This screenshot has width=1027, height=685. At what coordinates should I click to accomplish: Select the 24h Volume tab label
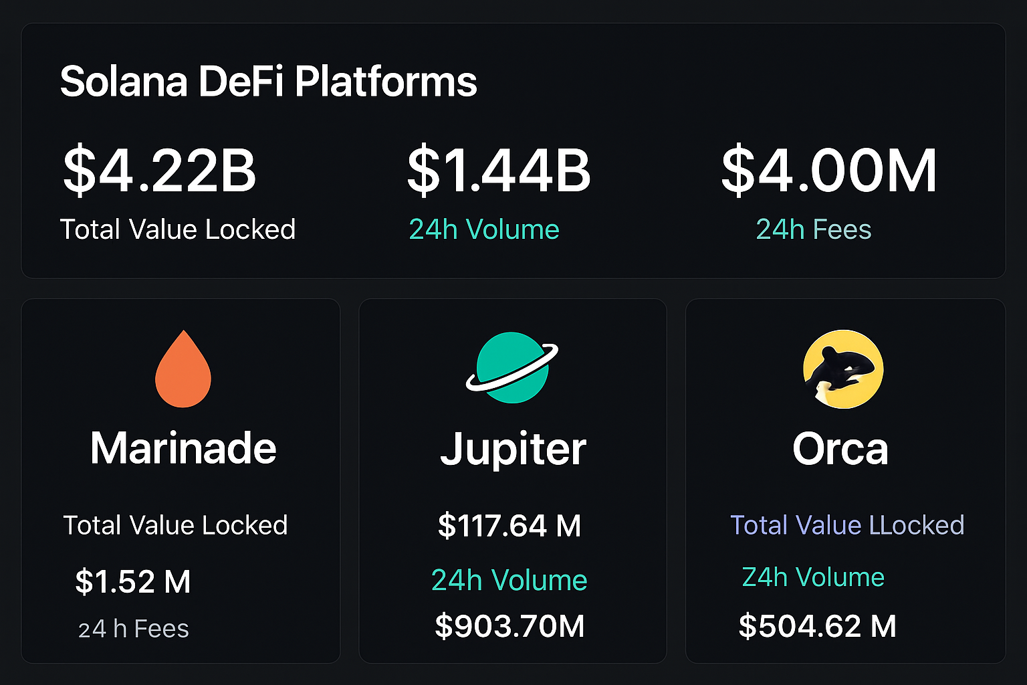pos(484,229)
